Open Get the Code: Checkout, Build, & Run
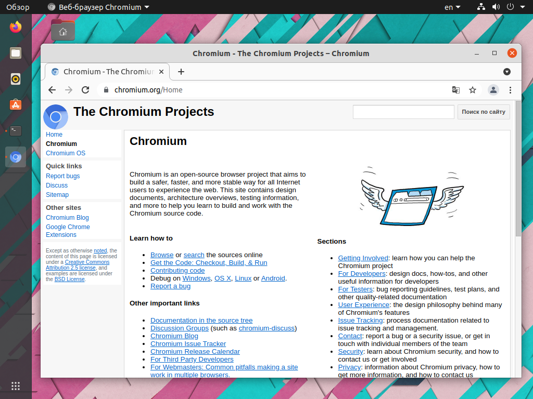The image size is (533, 399). pyautogui.click(x=209, y=262)
